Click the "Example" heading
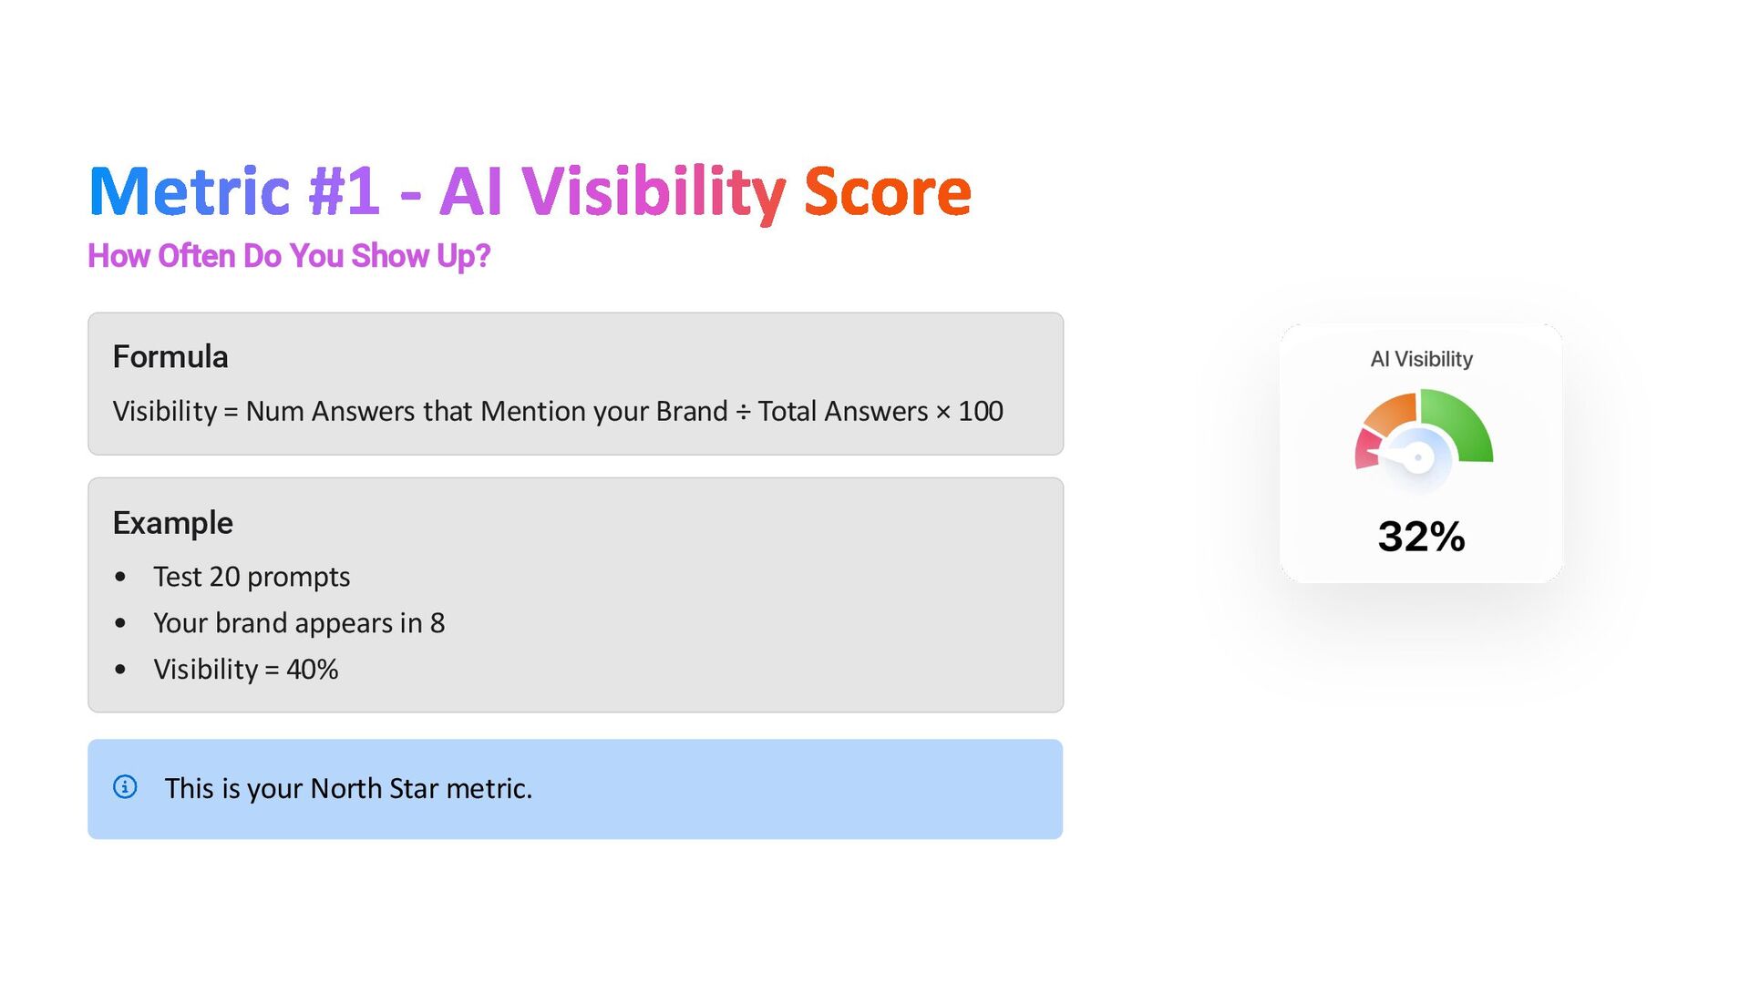This screenshot has width=1750, height=984. coord(172,523)
